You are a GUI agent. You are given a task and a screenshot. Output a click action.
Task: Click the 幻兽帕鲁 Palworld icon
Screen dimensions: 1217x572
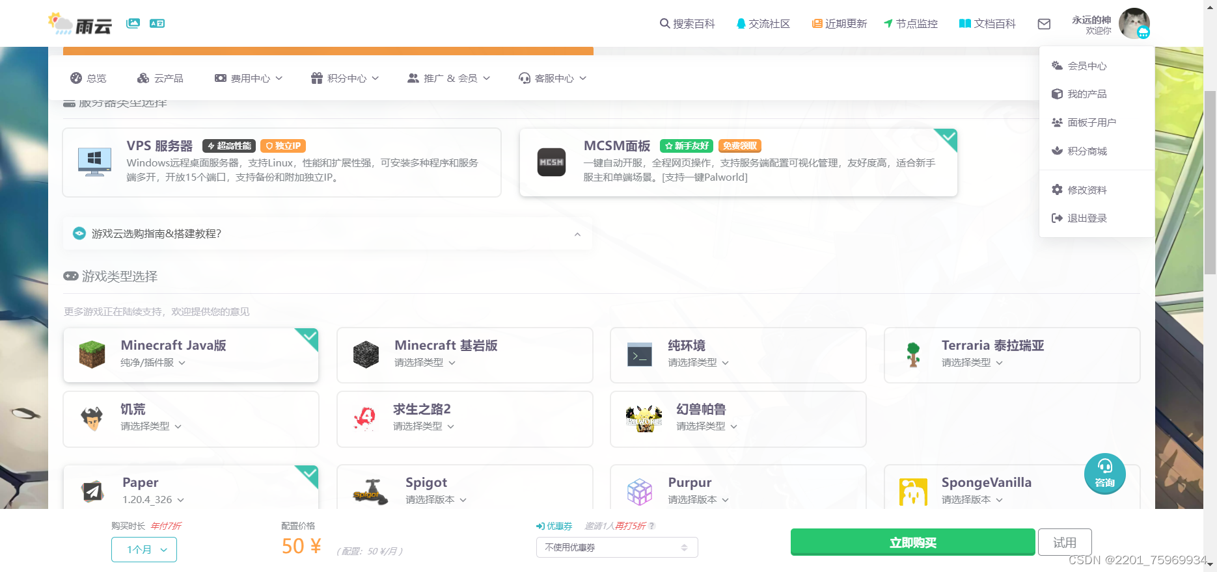click(x=644, y=418)
